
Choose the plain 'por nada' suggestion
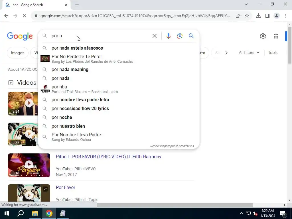click(x=119, y=78)
